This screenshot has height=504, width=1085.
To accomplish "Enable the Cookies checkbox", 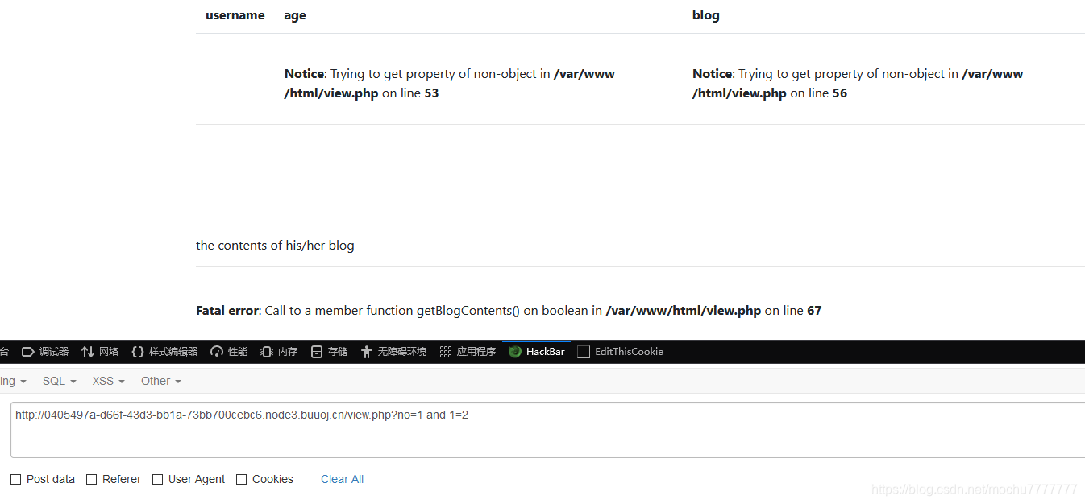I will click(242, 480).
